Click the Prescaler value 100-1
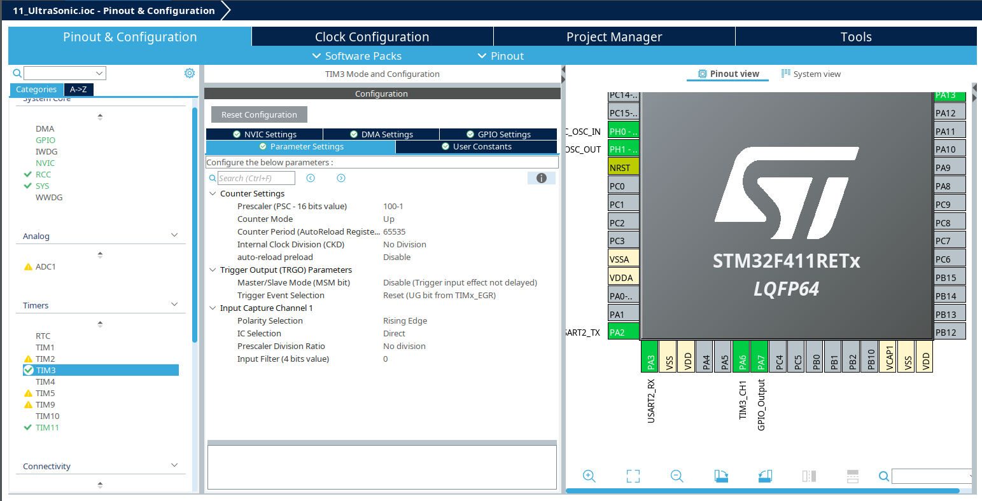The height and width of the screenshot is (501, 982). point(393,206)
